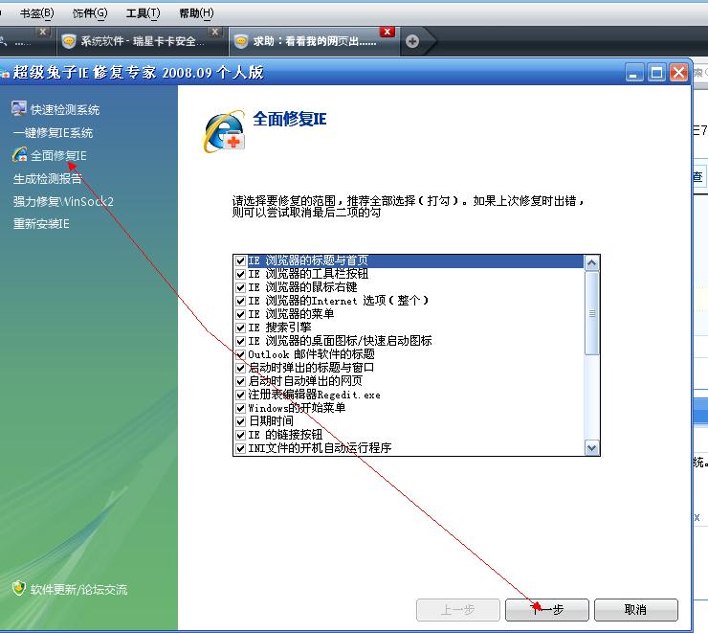Uncheck IE 浏览器的桌面图标/快速启动图标
This screenshot has width=708, height=633.
click(241, 341)
